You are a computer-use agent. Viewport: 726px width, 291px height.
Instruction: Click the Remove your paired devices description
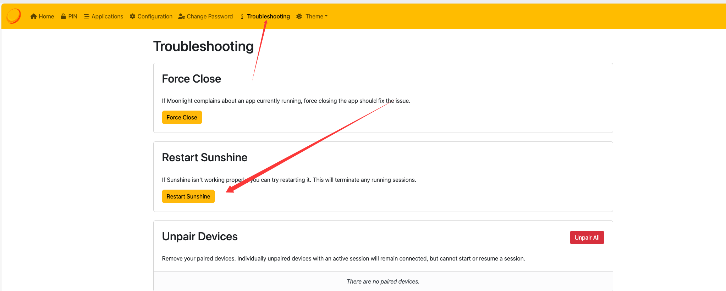[343, 258]
